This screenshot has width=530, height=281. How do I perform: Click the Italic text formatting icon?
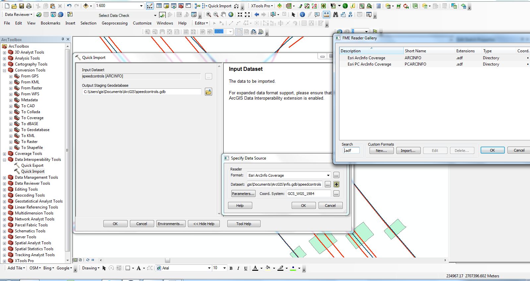coord(238,268)
